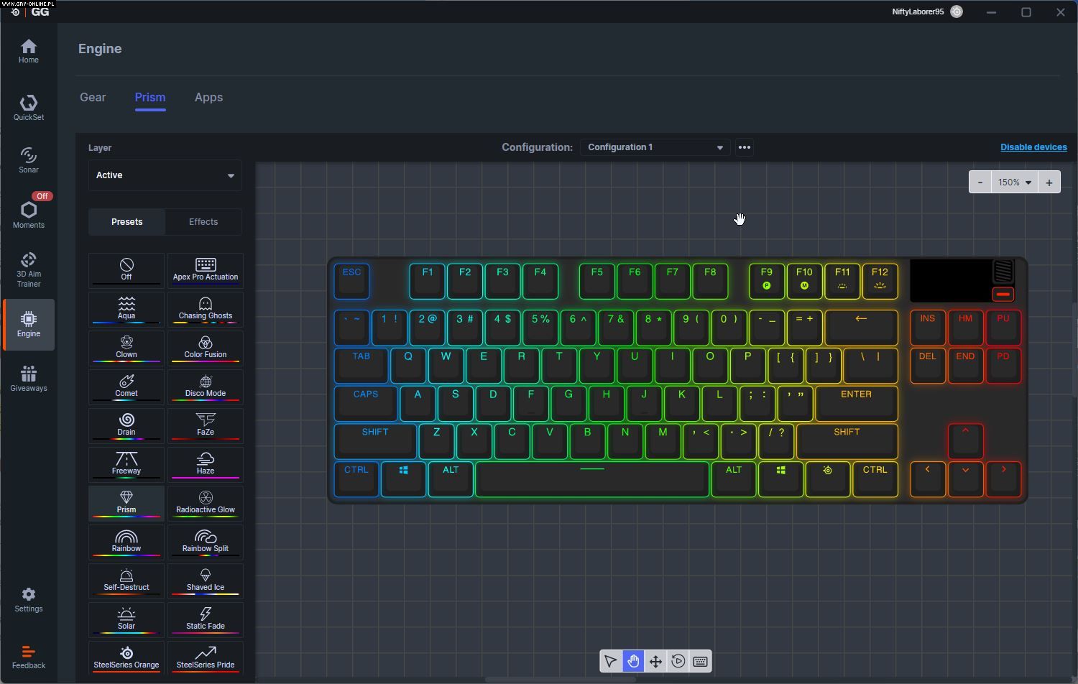Open the Configuration 1 dropdown
This screenshot has width=1078, height=684.
654,147
